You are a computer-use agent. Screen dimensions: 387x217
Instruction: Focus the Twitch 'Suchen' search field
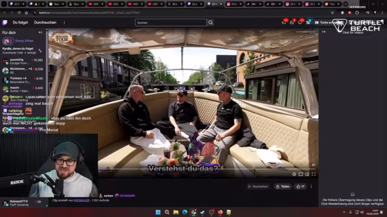171,23
